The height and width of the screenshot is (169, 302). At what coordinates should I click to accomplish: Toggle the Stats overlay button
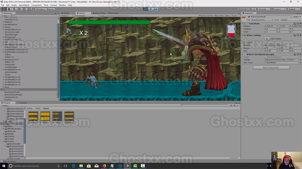(x=228, y=16)
